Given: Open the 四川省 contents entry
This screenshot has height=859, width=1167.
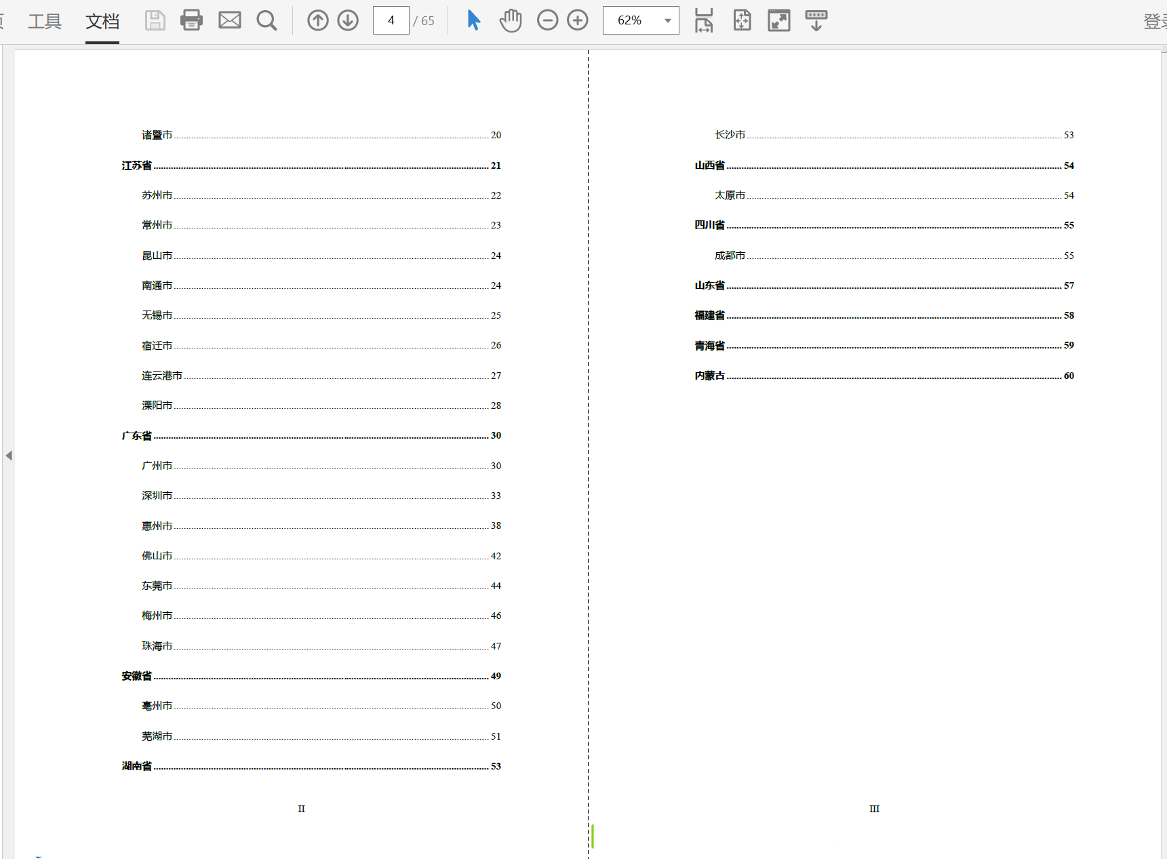Looking at the screenshot, I should click(884, 225).
